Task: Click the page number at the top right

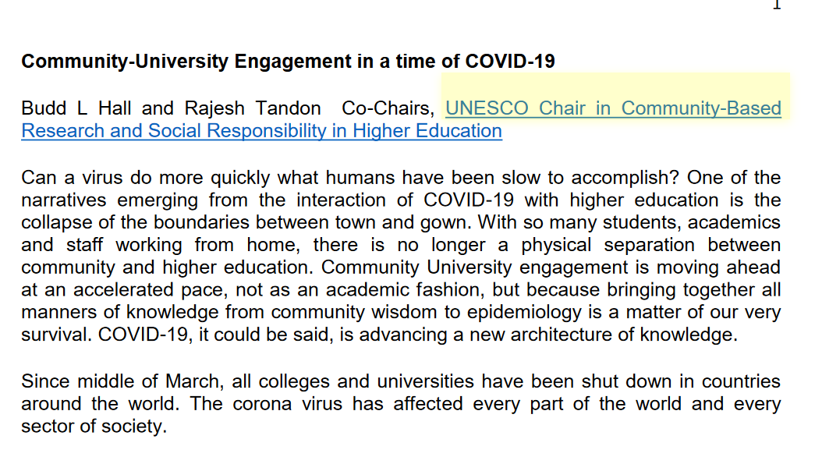Action: click(776, 5)
